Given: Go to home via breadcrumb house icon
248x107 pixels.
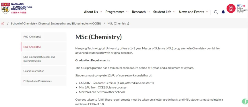Looking at the screenshot, I should click(3, 23).
